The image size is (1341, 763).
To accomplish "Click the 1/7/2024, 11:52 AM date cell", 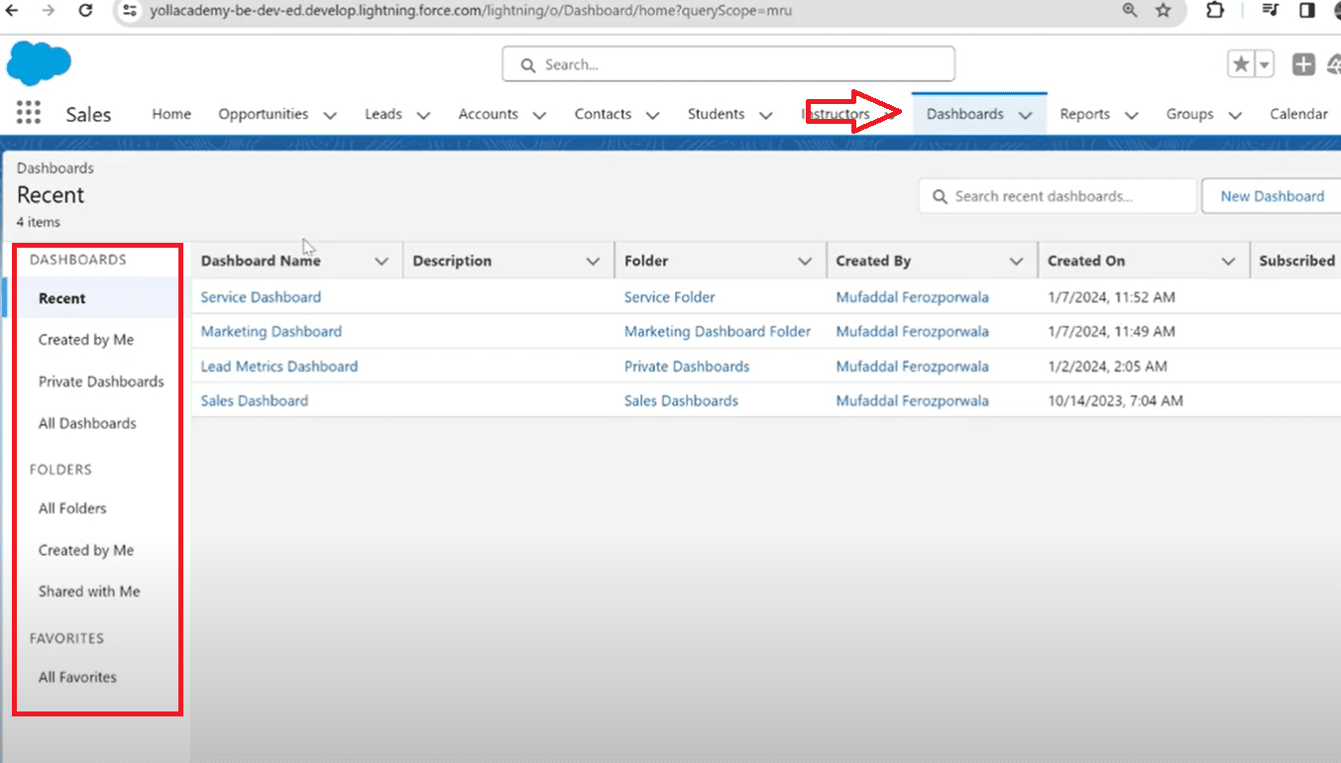I will point(1111,296).
